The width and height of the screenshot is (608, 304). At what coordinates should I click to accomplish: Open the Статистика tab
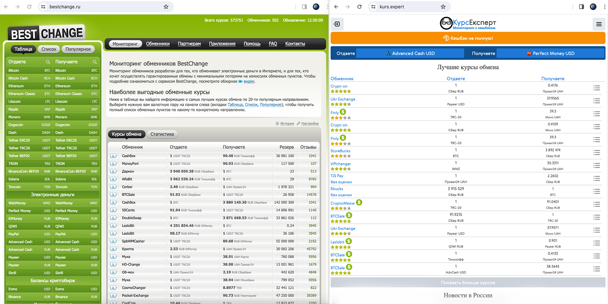point(162,134)
